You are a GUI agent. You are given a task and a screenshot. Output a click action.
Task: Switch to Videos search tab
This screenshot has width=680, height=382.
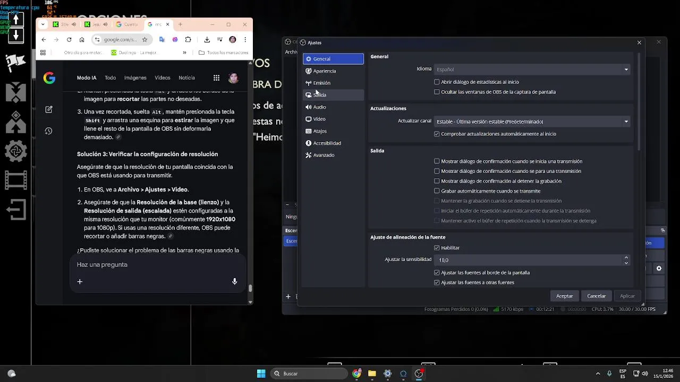(163, 78)
